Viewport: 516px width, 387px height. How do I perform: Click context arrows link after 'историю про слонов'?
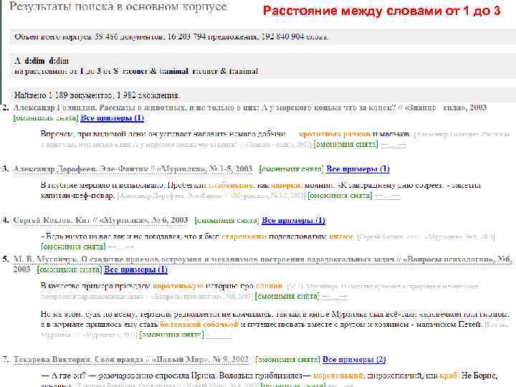click(x=334, y=297)
